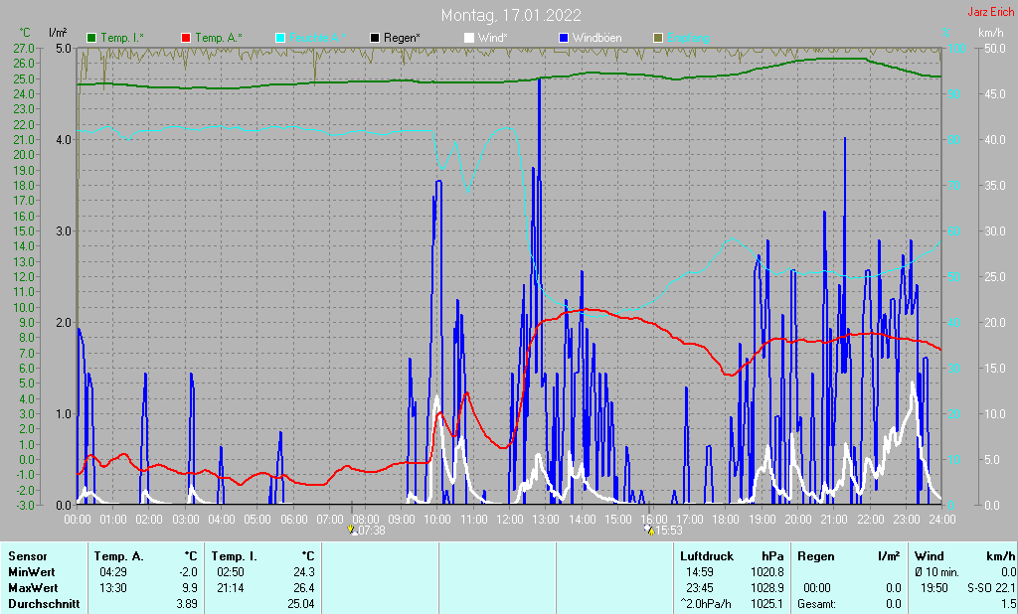Click the sunrise icon beside 07:38
Image resolution: width=1018 pixels, height=614 pixels.
pos(352,530)
